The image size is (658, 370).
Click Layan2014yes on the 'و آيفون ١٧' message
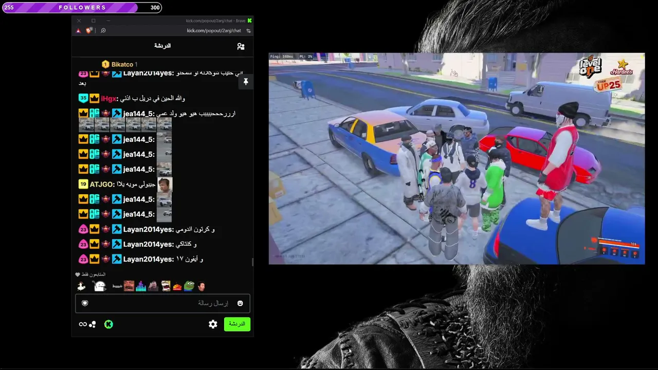pyautogui.click(x=148, y=259)
